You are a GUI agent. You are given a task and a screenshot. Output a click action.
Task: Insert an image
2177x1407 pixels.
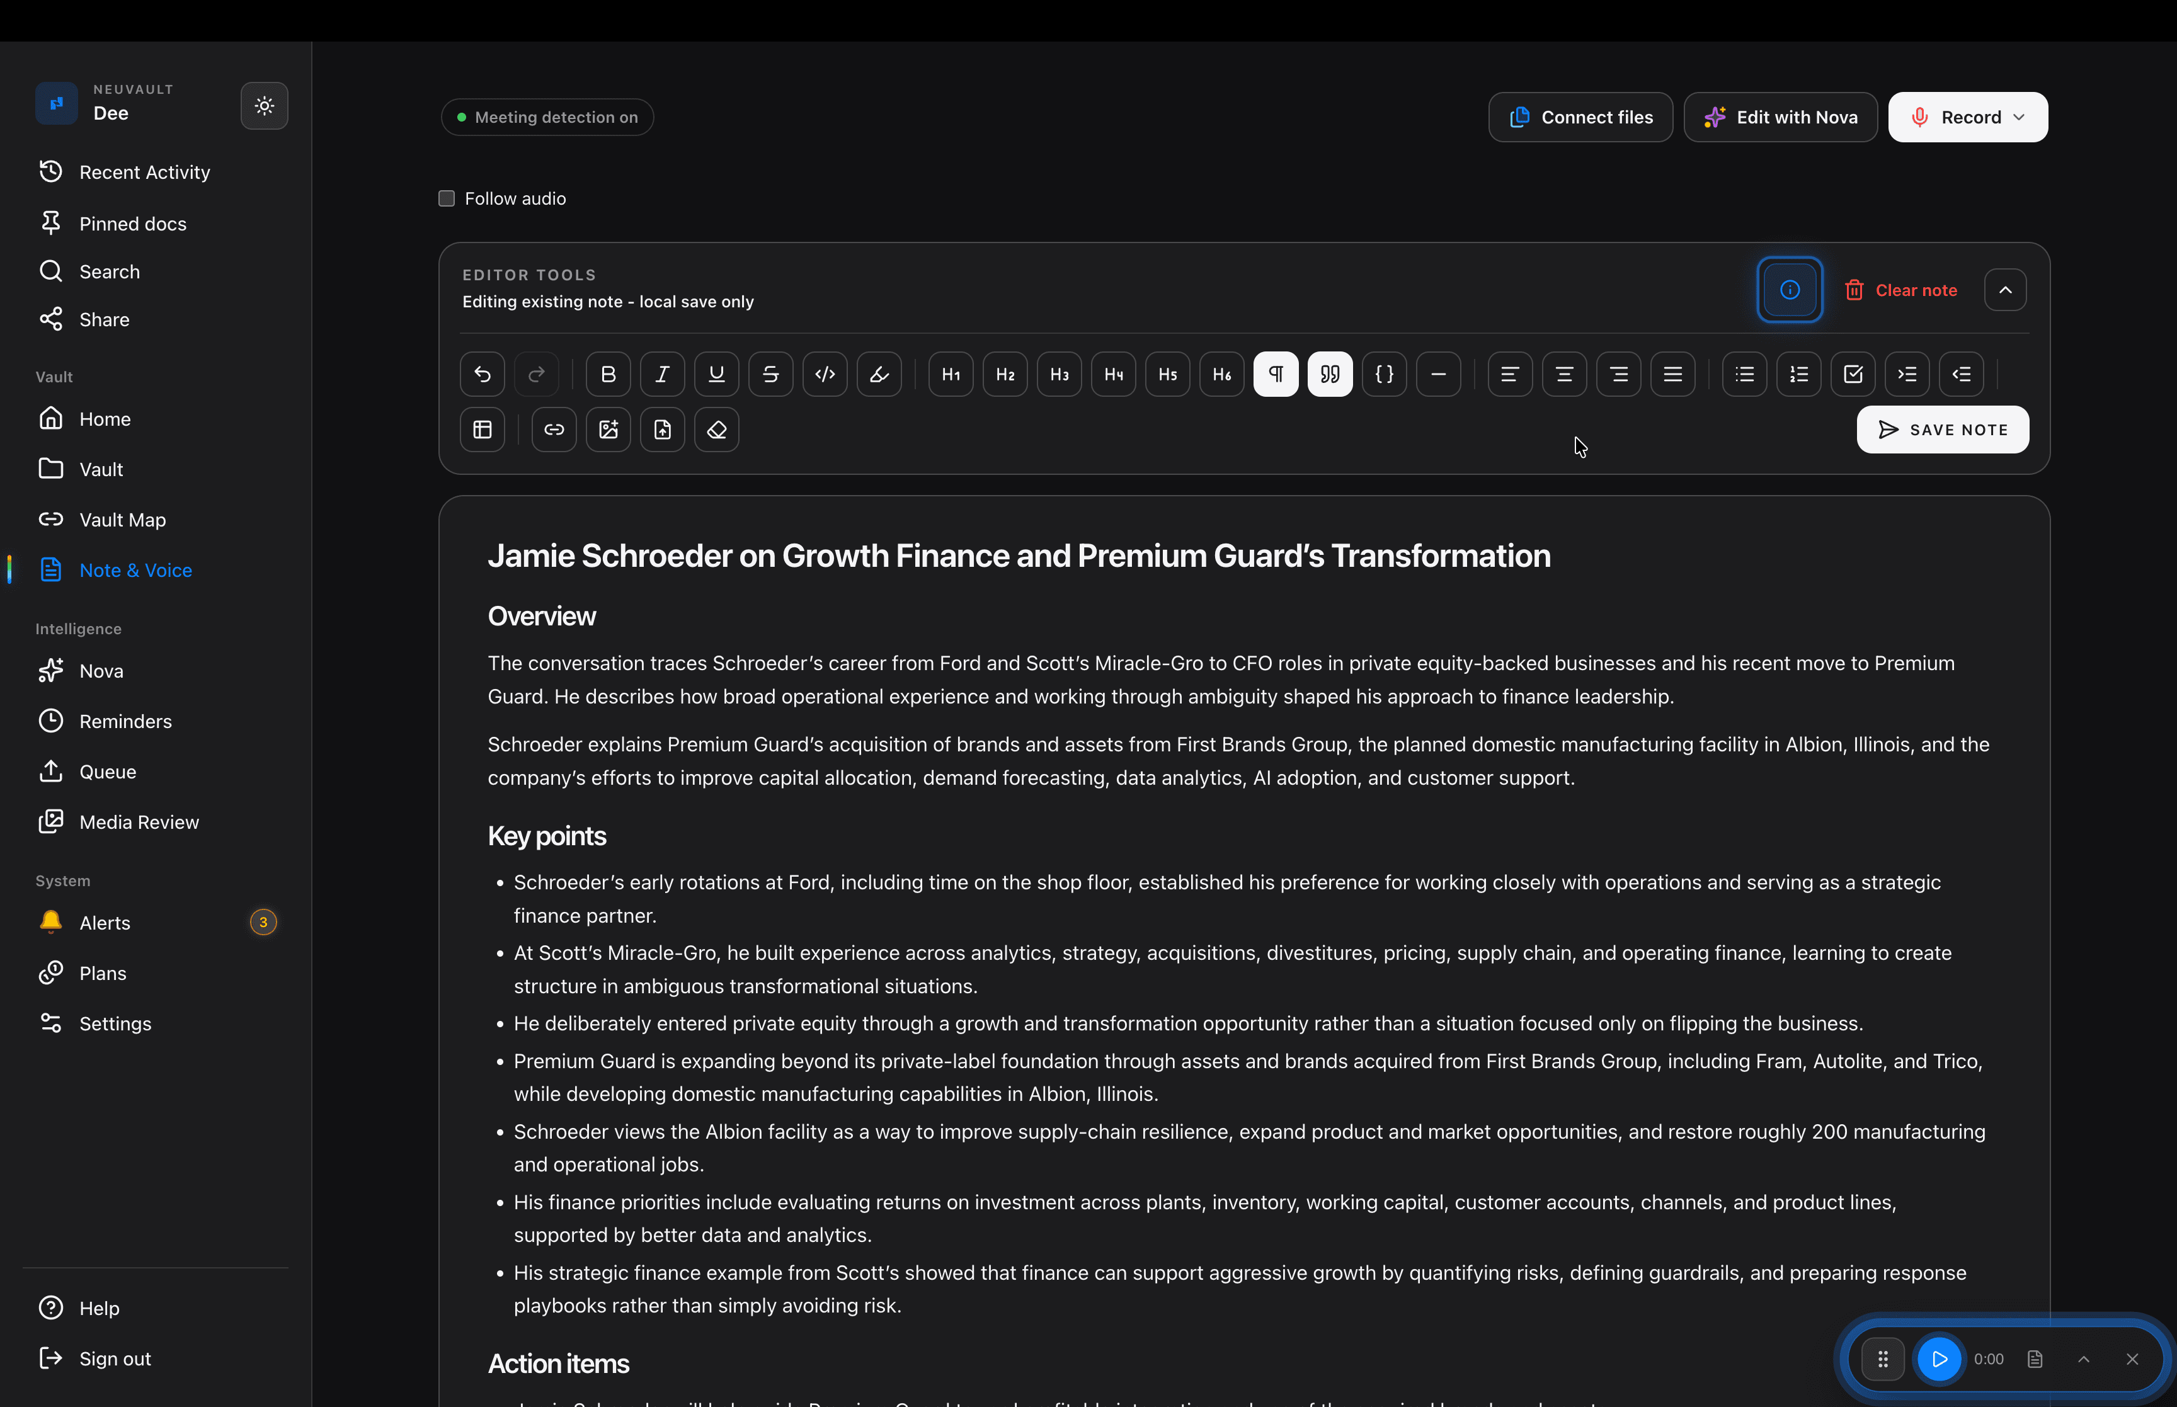[609, 430]
